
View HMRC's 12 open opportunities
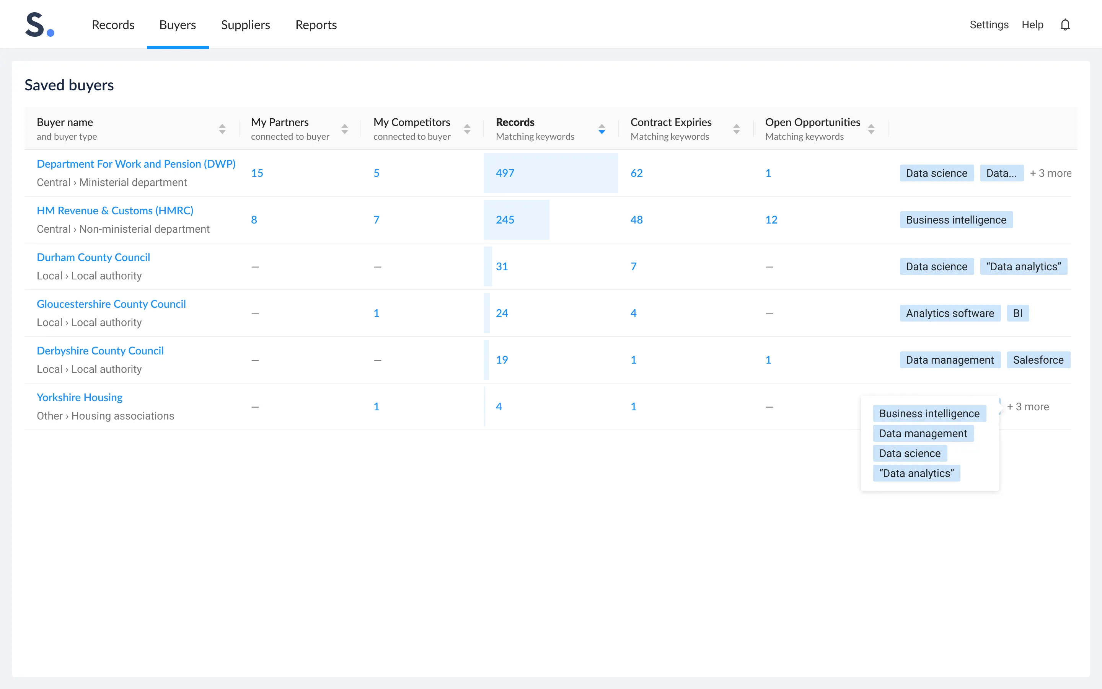coord(771,220)
